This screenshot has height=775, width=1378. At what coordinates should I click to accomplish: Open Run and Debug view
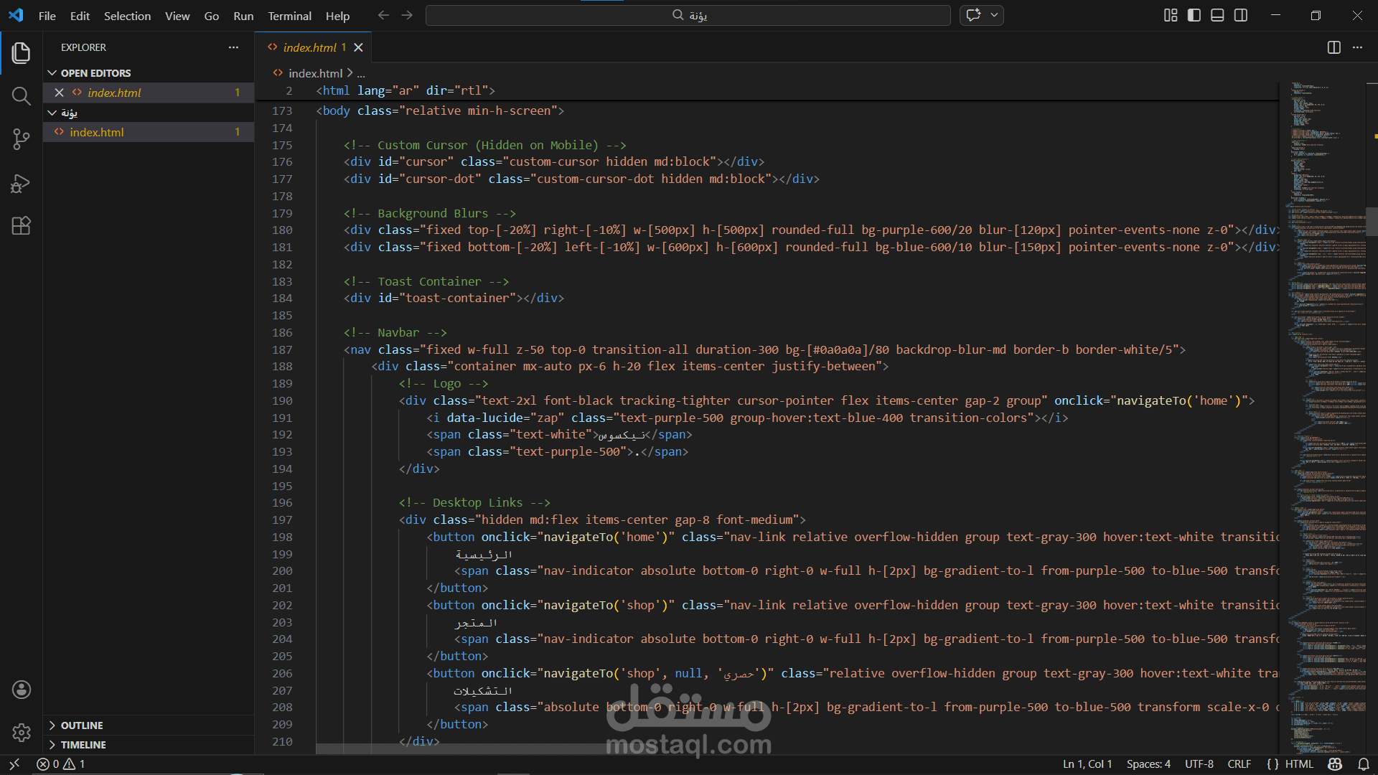pyautogui.click(x=21, y=184)
